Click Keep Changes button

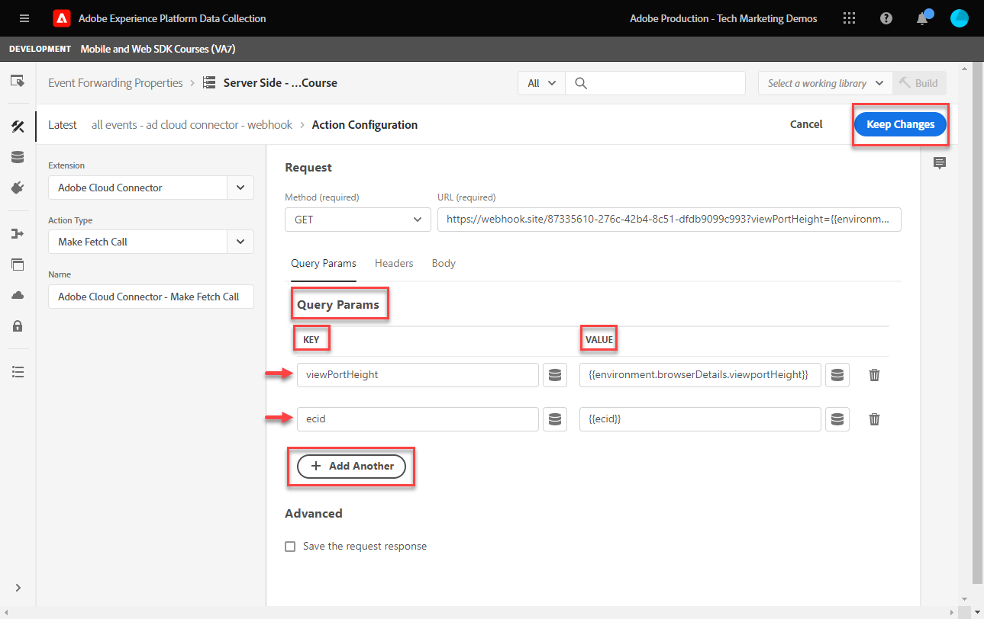[x=901, y=124]
